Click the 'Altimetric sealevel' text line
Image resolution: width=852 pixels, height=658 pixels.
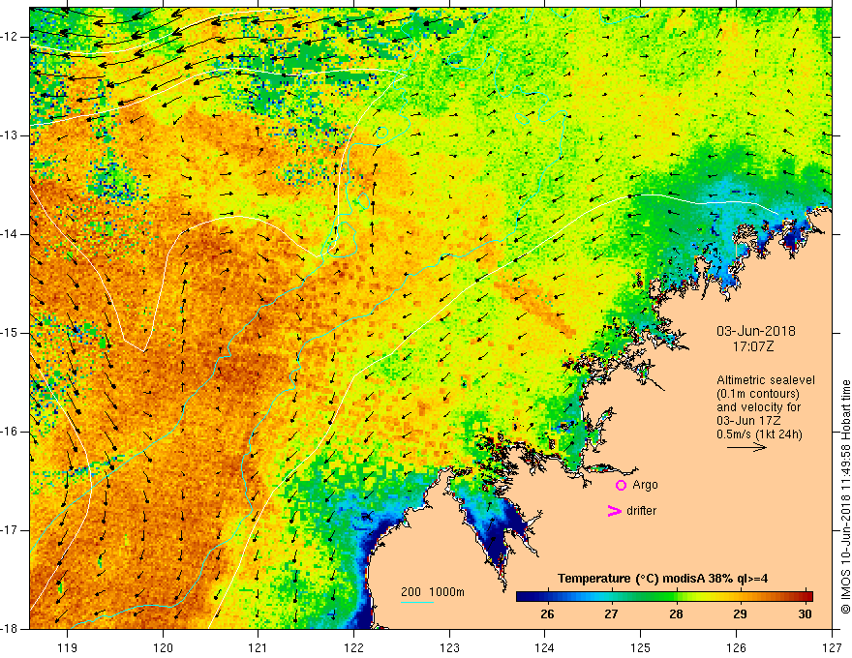click(x=766, y=380)
